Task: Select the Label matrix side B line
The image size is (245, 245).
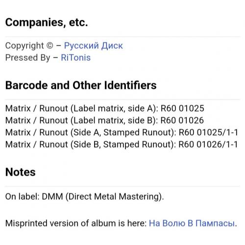Action: coord(104,121)
